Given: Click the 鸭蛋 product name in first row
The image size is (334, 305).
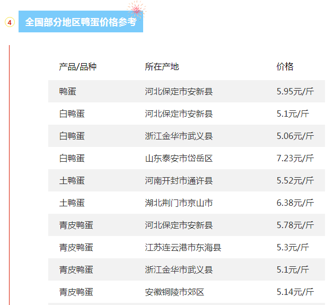Looking at the screenshot, I should coord(67,92).
